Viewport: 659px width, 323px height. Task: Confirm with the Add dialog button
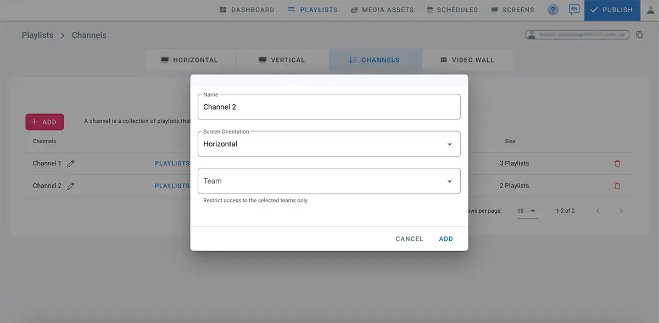[x=446, y=239]
